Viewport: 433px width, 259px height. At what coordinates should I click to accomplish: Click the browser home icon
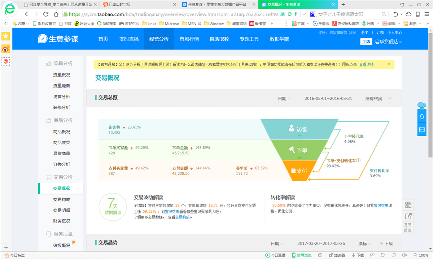(56, 14)
